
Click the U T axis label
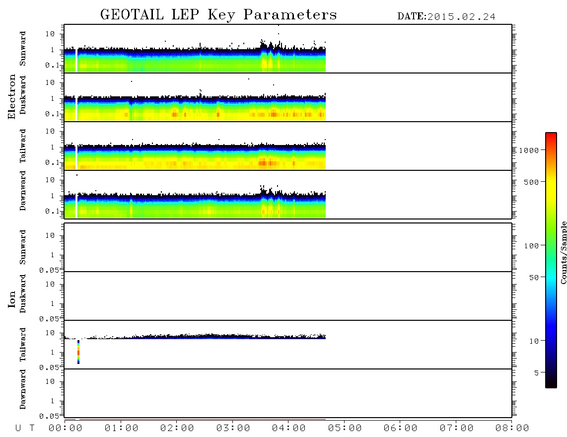tap(25, 429)
